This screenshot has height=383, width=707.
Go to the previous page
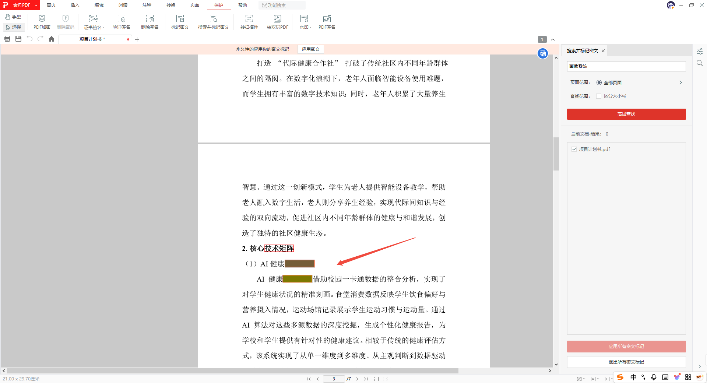click(x=318, y=379)
